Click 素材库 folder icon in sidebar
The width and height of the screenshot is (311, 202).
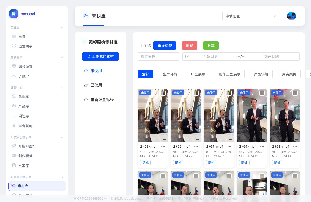point(13,186)
